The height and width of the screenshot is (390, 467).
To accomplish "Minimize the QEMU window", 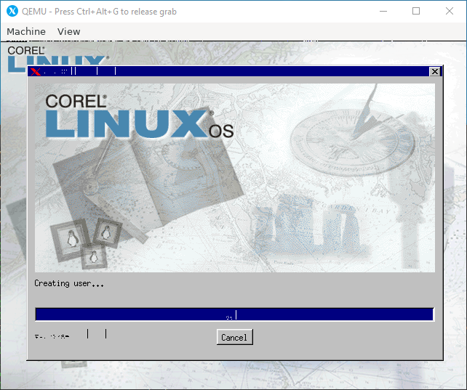I will point(383,12).
